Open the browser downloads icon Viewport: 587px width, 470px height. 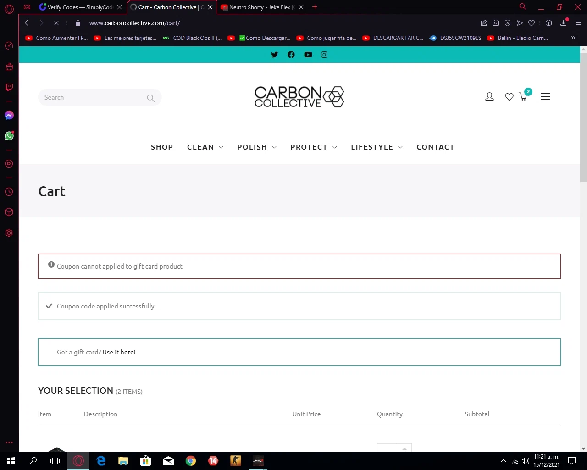pyautogui.click(x=564, y=23)
